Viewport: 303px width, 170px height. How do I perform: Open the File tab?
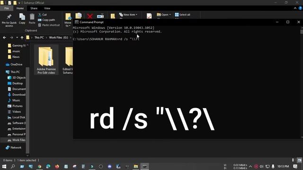click(x=7, y=8)
